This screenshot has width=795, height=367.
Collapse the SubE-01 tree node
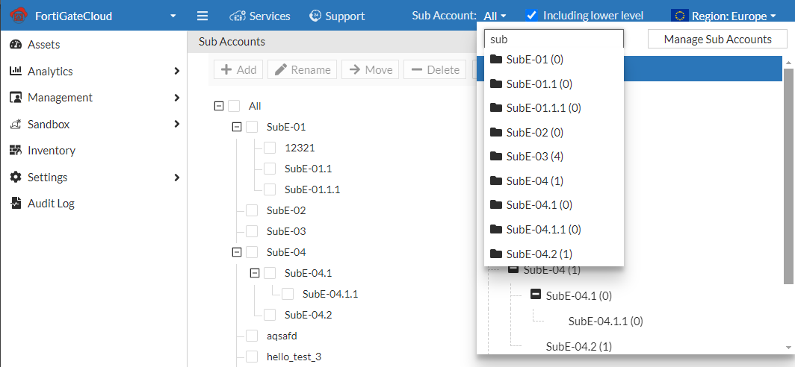click(x=237, y=127)
